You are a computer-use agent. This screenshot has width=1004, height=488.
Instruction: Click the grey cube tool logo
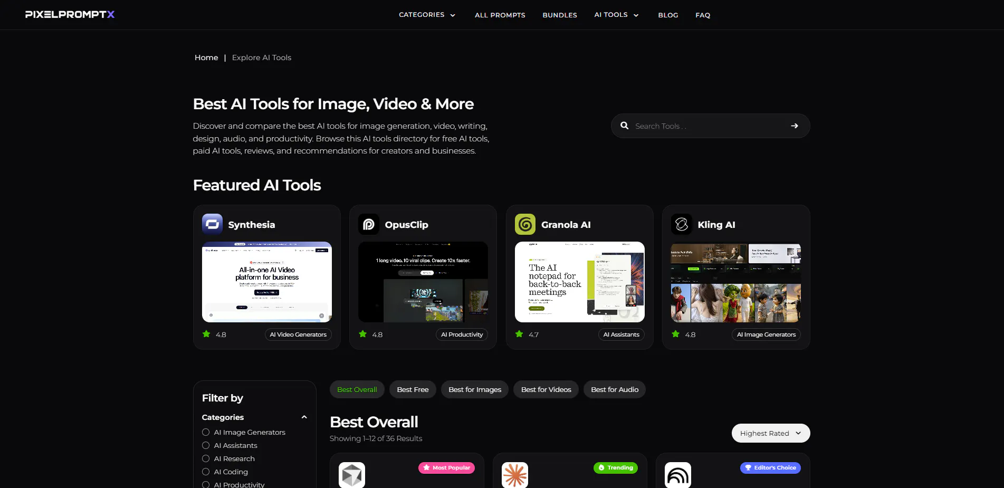352,475
